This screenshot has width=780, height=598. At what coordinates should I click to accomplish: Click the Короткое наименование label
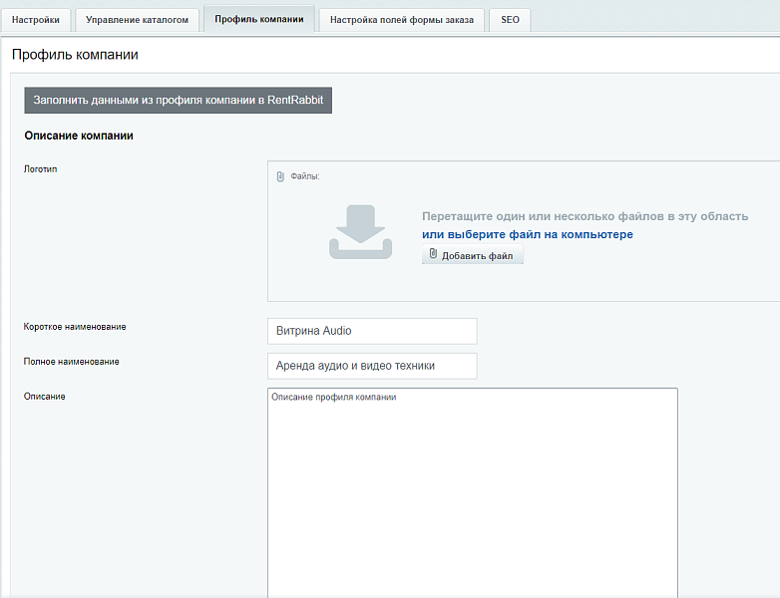coord(75,327)
